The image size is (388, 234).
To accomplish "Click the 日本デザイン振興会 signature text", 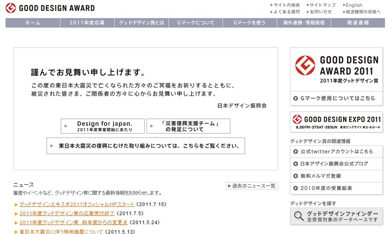I will coord(242,106).
